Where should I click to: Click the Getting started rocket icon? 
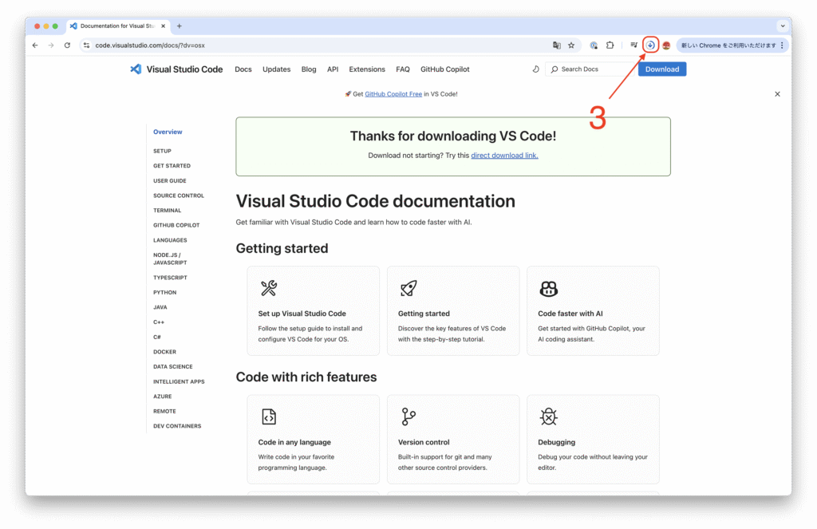(x=408, y=288)
